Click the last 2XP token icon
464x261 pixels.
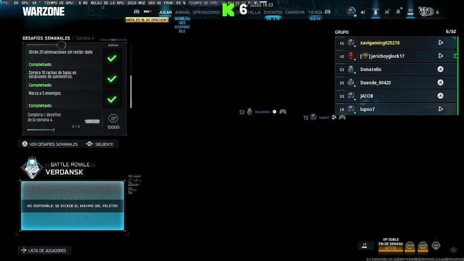436,245
